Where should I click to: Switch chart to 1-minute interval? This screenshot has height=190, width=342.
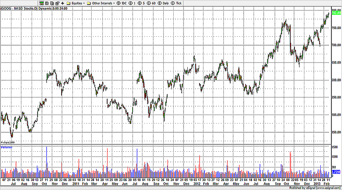coord(135,3)
